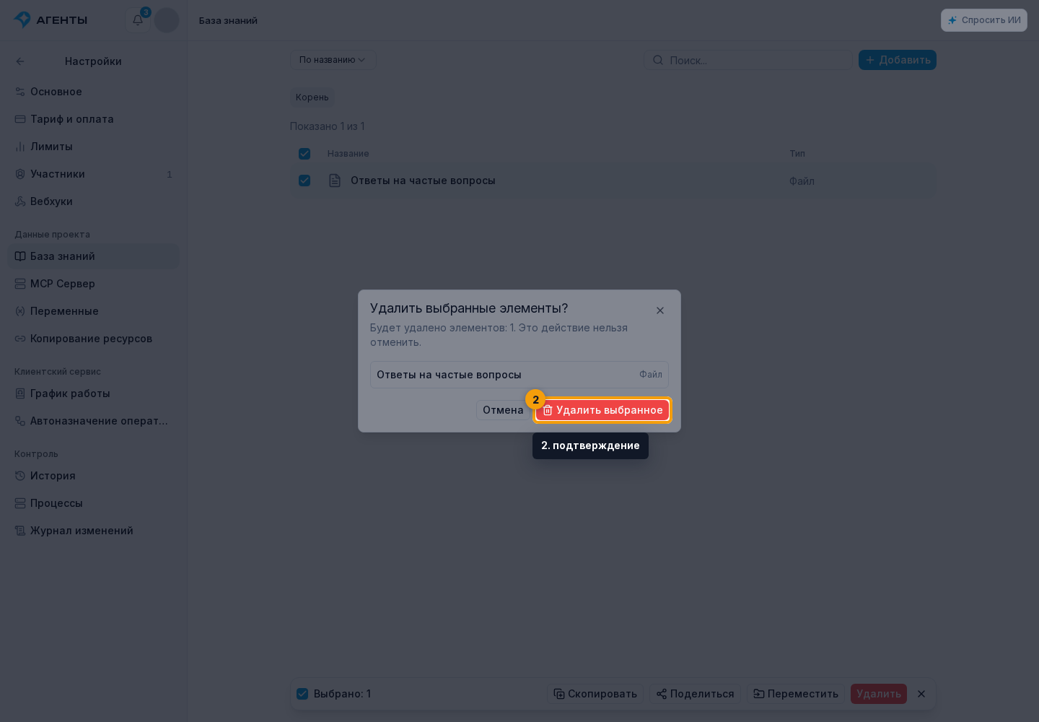1039x722 pixels.
Task: Open the notifications bell
Action: pos(138,20)
